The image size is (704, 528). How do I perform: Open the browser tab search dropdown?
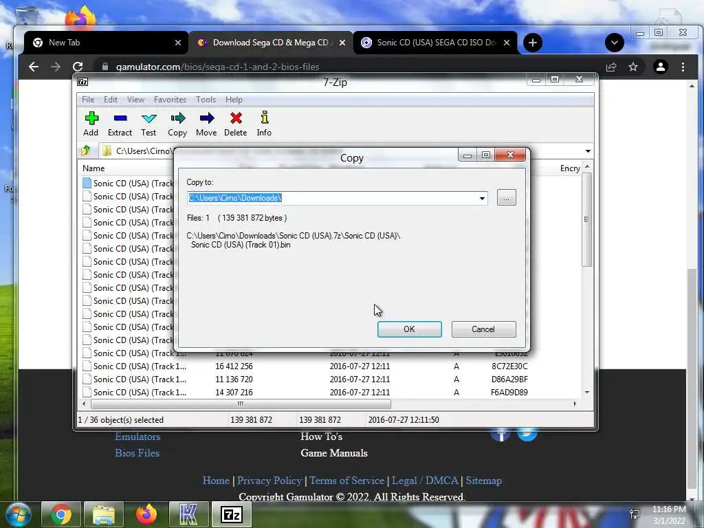[614, 43]
